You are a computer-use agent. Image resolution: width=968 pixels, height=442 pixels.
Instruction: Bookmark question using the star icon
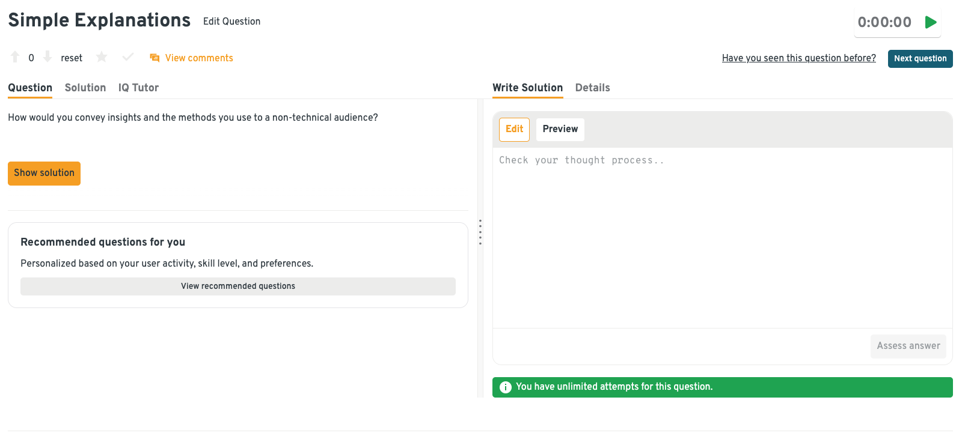pos(102,57)
